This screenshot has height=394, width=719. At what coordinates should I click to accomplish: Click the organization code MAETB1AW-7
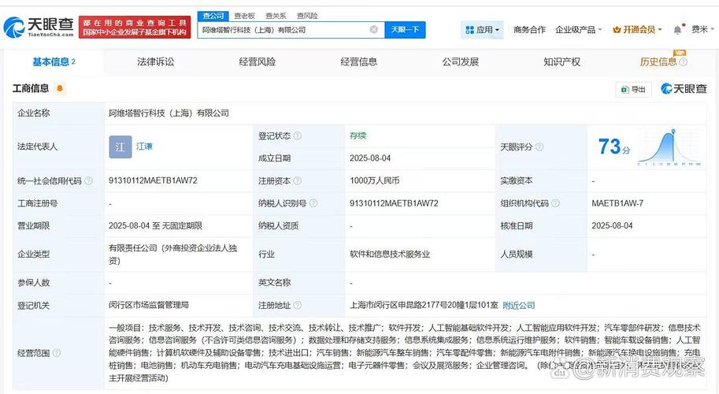tap(617, 203)
